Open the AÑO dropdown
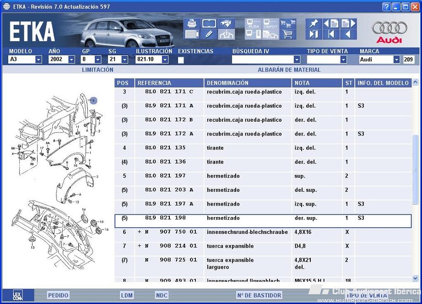Image resolution: width=422 pixels, height=304 pixels. click(x=71, y=60)
